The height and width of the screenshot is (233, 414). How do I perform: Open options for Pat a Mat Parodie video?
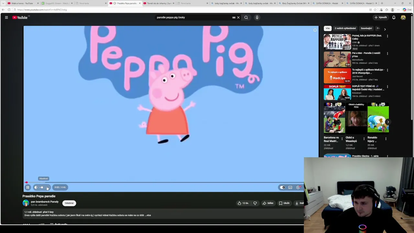tap(387, 53)
